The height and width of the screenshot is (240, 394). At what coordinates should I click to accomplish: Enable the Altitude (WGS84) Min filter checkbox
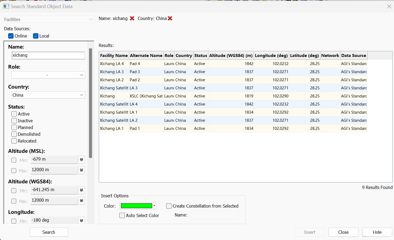(14, 191)
